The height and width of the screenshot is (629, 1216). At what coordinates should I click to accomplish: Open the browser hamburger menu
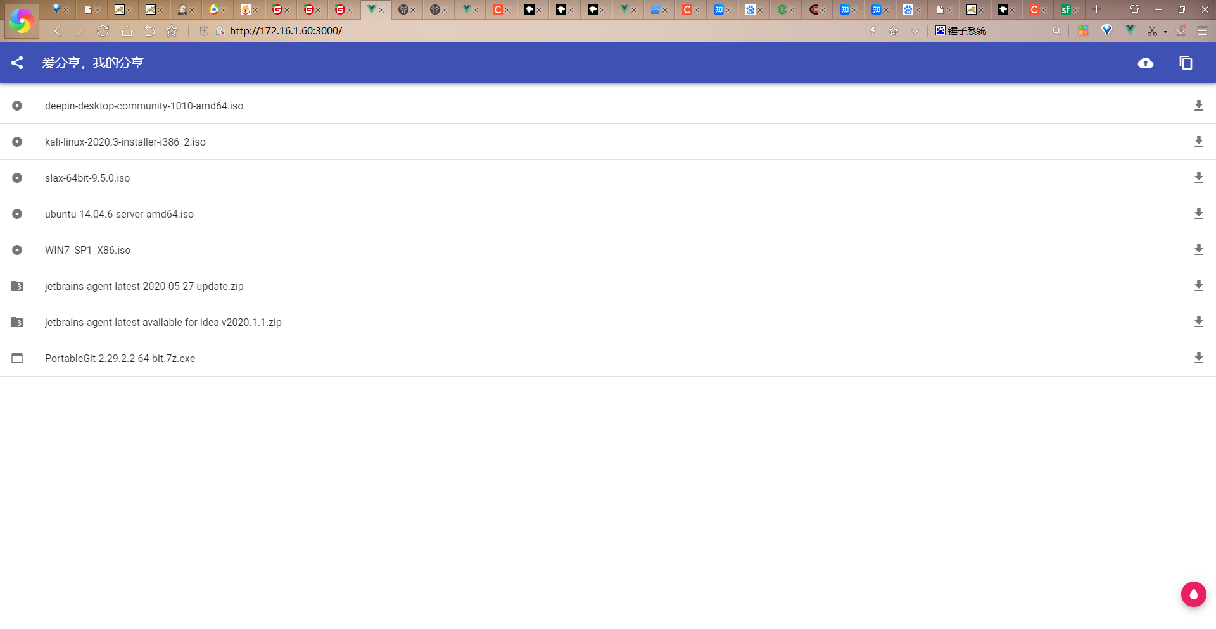tap(1202, 30)
